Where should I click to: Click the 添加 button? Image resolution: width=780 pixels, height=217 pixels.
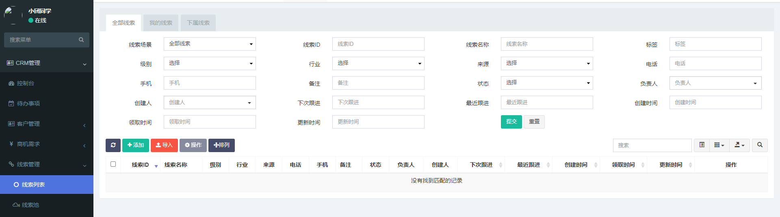click(x=136, y=145)
